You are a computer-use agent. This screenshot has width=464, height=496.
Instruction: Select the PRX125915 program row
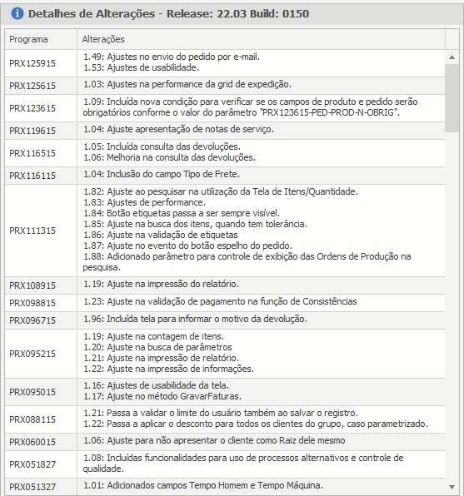click(x=225, y=63)
